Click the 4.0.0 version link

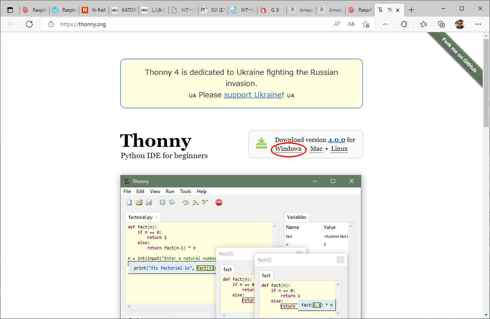coord(336,140)
